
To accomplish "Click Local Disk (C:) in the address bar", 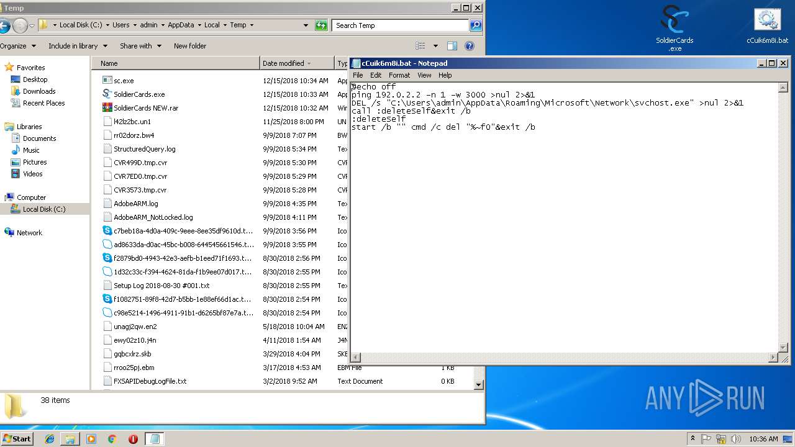I will (81, 25).
